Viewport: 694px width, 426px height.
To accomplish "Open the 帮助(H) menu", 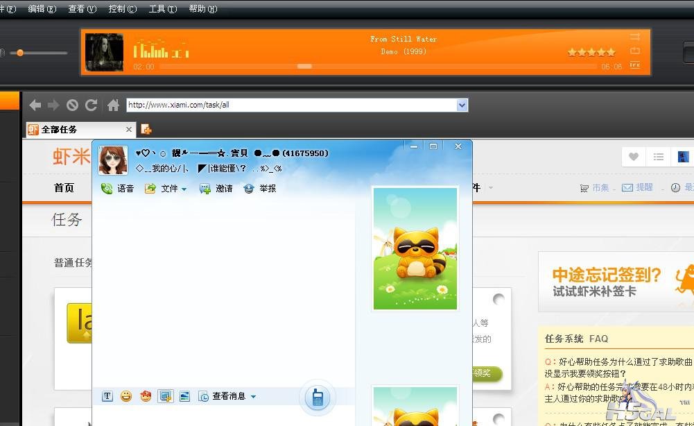I will (x=203, y=9).
